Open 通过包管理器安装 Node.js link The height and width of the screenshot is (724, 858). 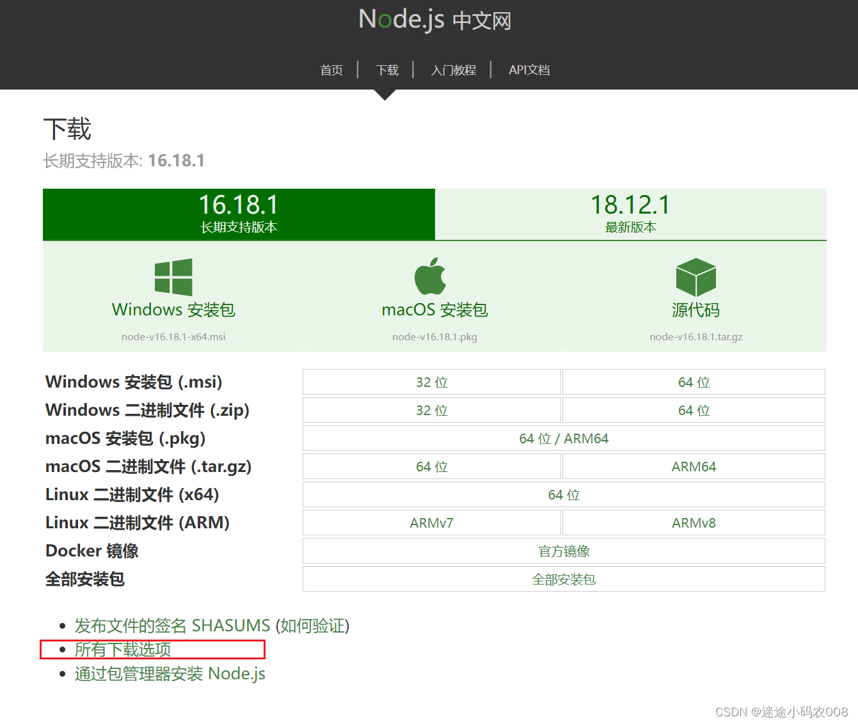point(170,673)
